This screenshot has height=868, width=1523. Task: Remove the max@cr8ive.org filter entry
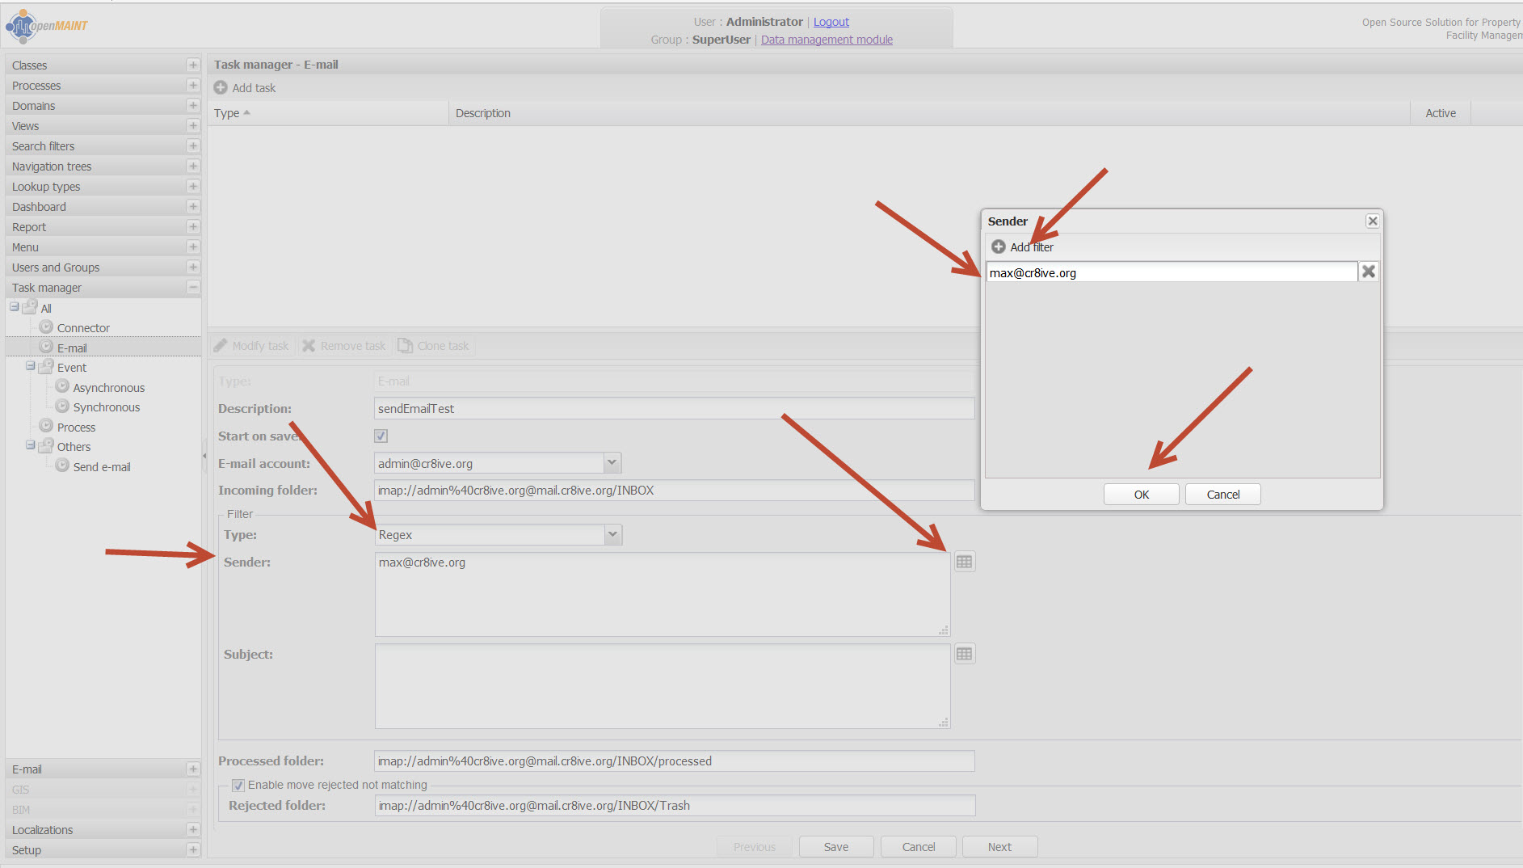(1369, 272)
